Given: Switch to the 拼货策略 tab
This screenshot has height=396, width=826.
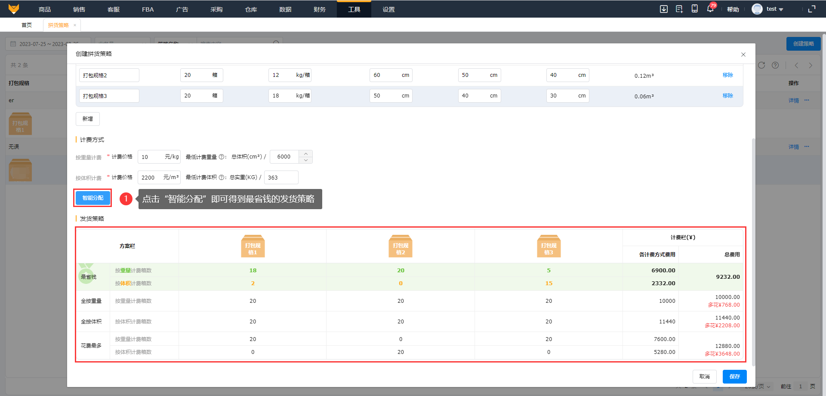Looking at the screenshot, I should 59,25.
